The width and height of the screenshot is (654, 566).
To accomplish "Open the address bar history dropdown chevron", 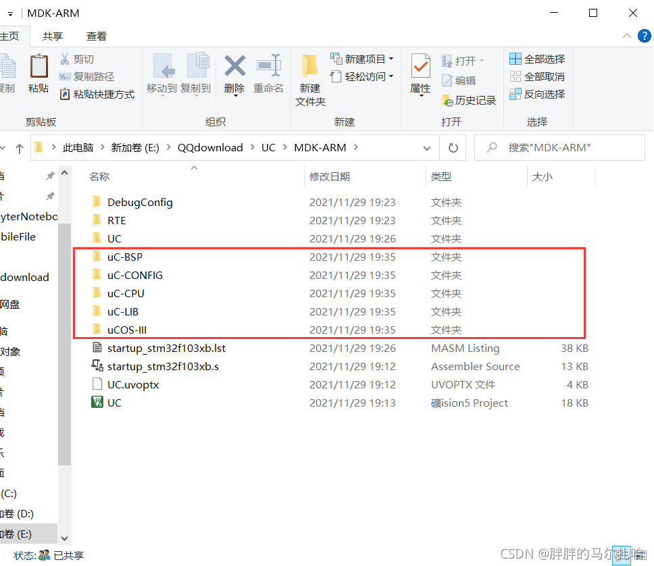I will click(427, 148).
